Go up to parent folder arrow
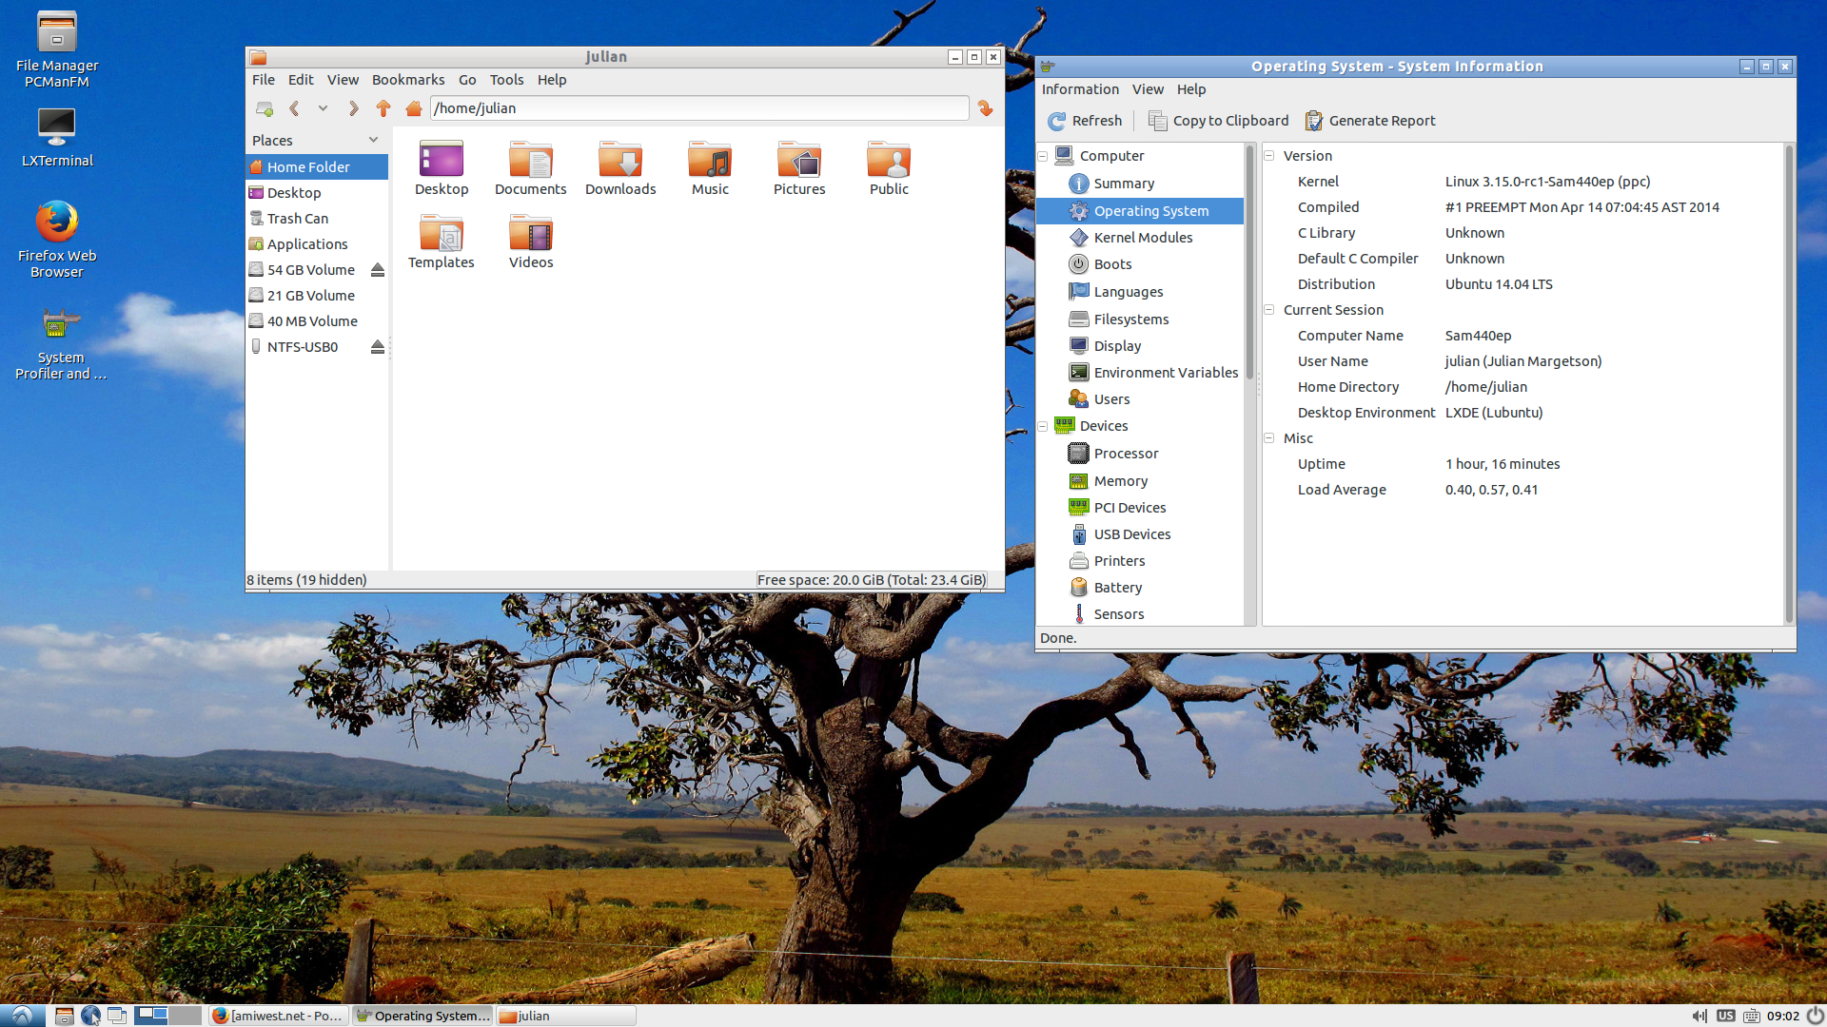This screenshot has height=1027, width=1827. point(383,108)
